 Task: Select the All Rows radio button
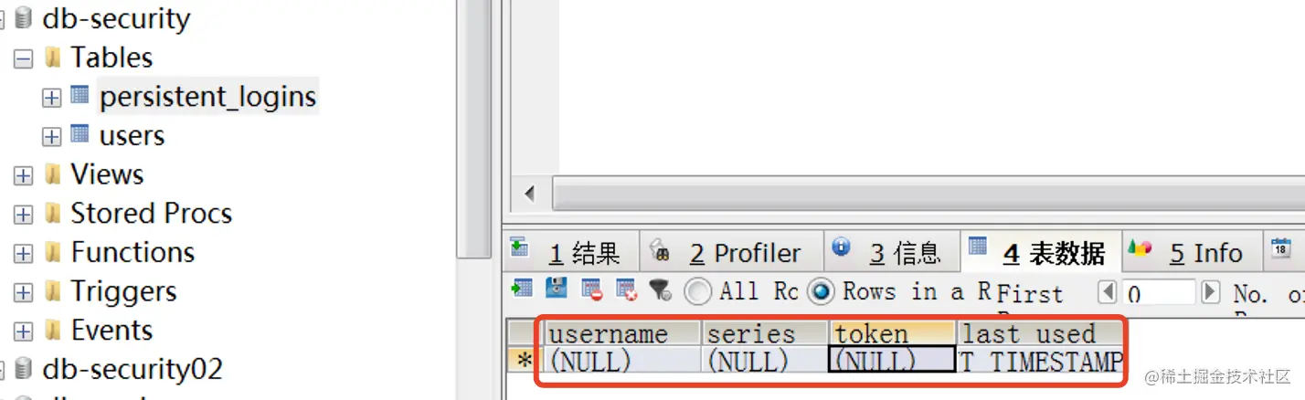[698, 291]
